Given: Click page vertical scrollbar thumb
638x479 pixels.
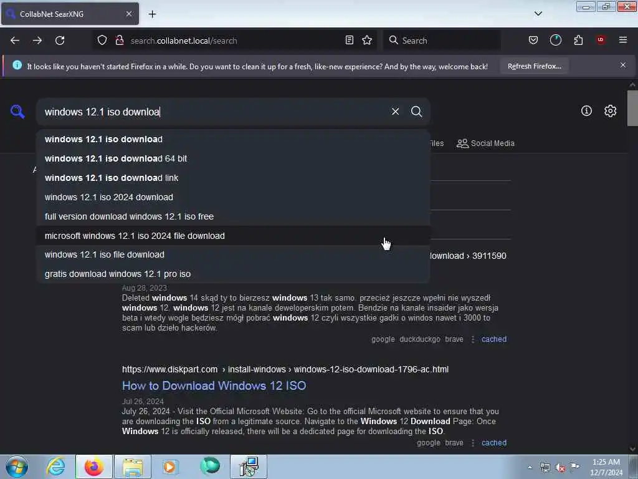Looking at the screenshot, I should coord(632,109).
